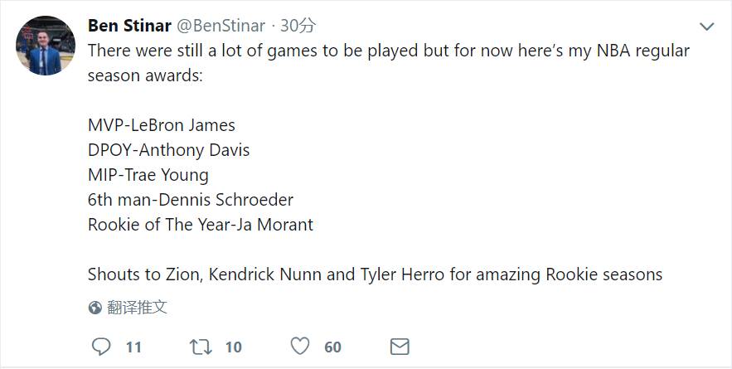
Task: Click the Shouts to Zion sentence
Action: click(375, 274)
